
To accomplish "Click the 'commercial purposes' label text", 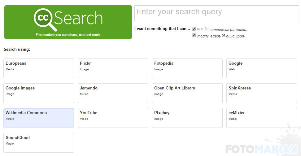I will click(228, 30).
